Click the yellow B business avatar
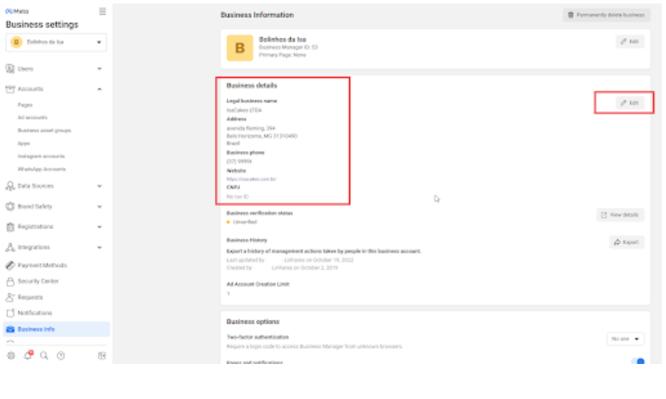This screenshot has width=666, height=399. pyautogui.click(x=240, y=47)
